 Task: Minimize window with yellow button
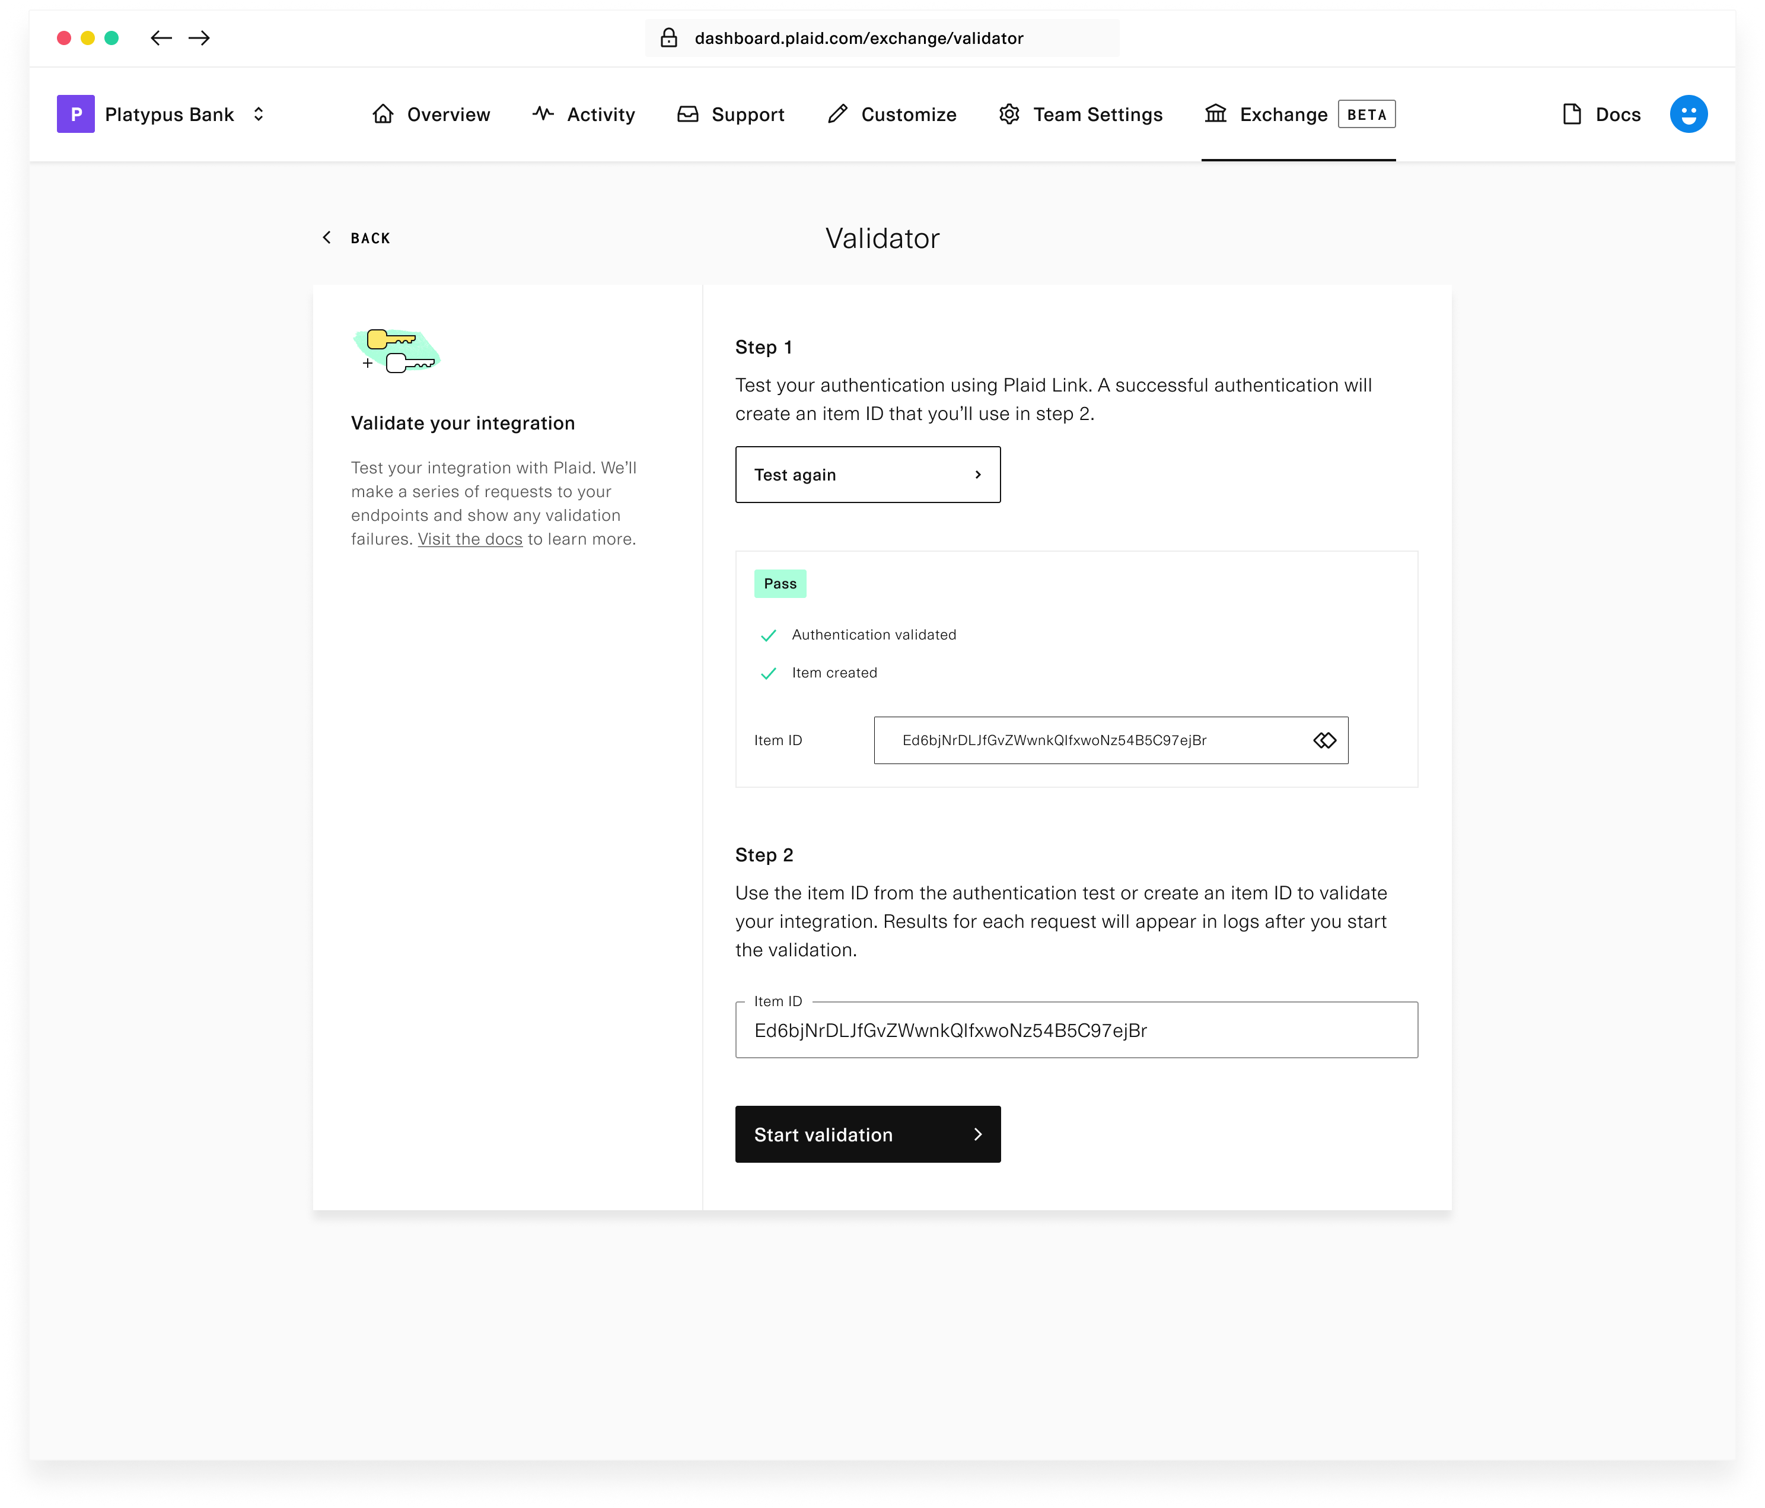88,37
